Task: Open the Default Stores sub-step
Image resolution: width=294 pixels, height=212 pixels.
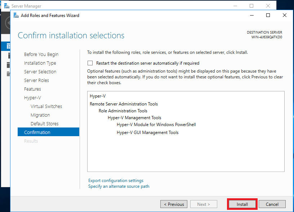Action: tap(44, 124)
